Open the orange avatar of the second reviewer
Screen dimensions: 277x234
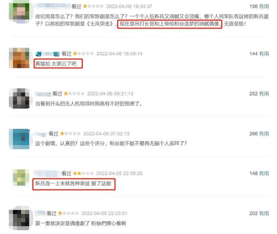(19, 58)
